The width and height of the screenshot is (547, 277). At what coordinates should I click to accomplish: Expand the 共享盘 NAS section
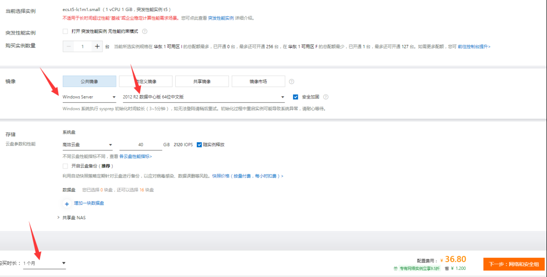73,218
